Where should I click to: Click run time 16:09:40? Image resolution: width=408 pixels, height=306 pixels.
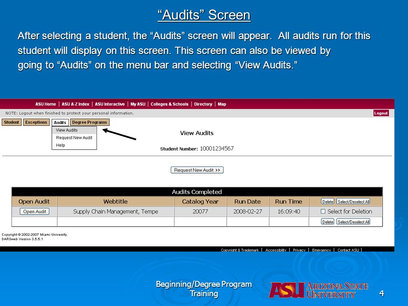coord(289,212)
